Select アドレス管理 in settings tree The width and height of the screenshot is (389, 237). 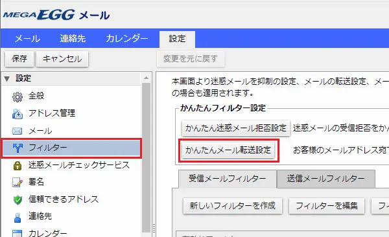[52, 113]
